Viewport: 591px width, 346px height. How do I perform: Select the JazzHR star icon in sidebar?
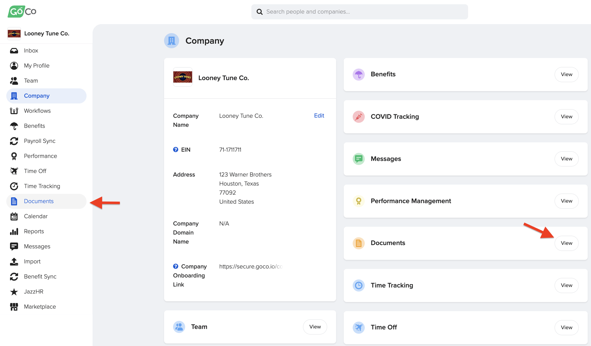pyautogui.click(x=14, y=291)
